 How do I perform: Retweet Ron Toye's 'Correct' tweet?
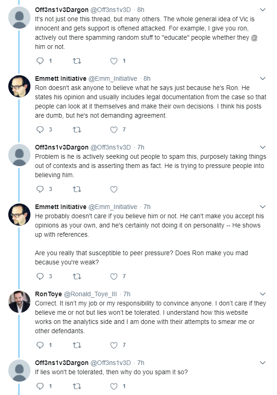(77, 345)
